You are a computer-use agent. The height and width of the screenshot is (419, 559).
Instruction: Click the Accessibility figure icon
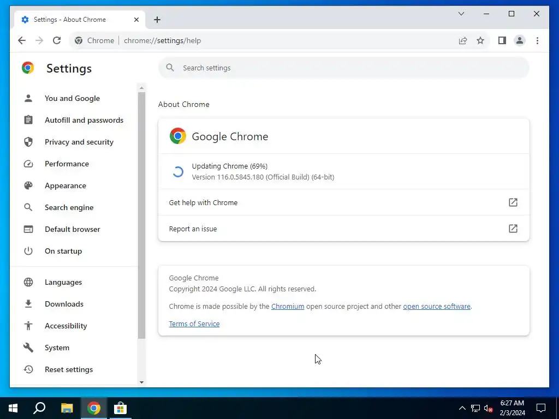[28, 326]
